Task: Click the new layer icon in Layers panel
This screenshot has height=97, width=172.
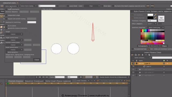Action: 132,55
